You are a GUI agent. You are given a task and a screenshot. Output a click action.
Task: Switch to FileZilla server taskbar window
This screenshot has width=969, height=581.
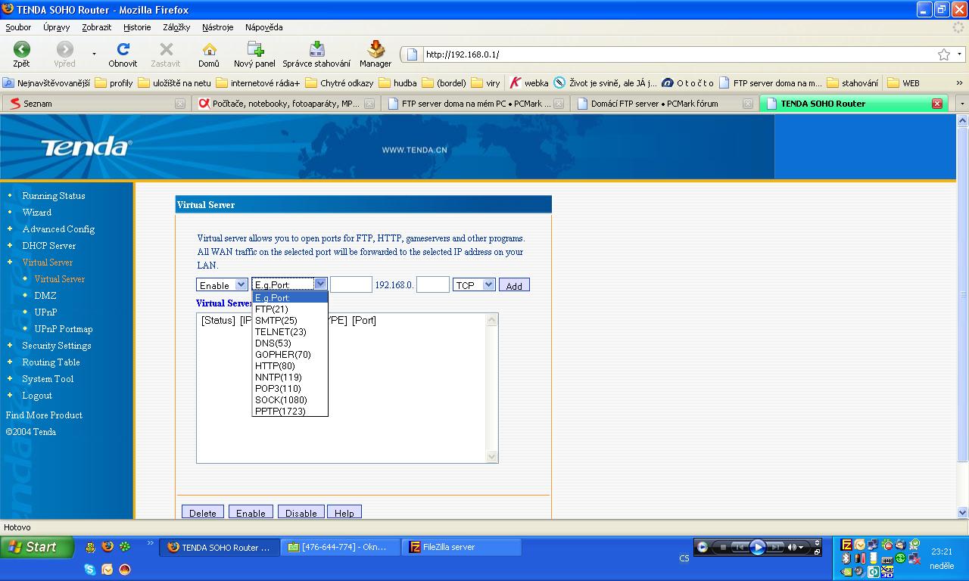click(x=462, y=547)
